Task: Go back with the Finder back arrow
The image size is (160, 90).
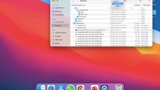Action: (73, 1)
